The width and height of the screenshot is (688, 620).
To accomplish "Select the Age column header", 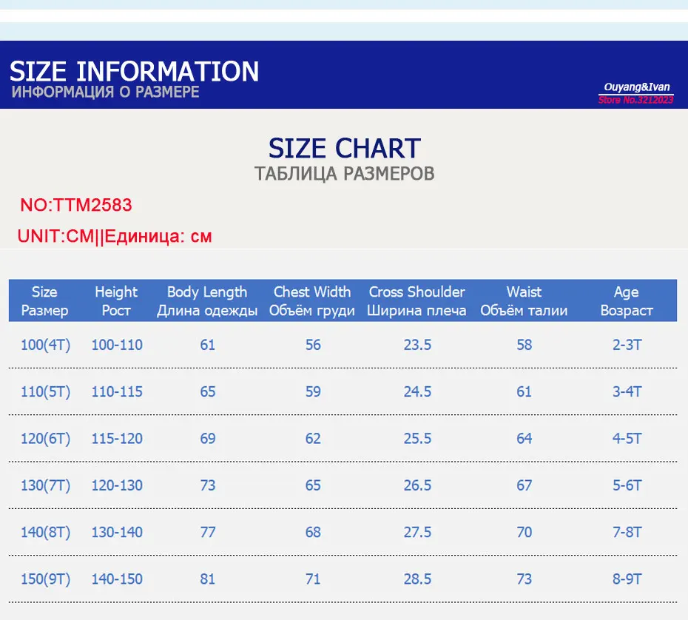I will coord(627,301).
